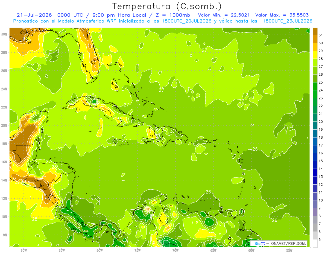This screenshot has width=328, height=254.
Task: Click the "8N" latitude axis label
Action: [5, 235]
